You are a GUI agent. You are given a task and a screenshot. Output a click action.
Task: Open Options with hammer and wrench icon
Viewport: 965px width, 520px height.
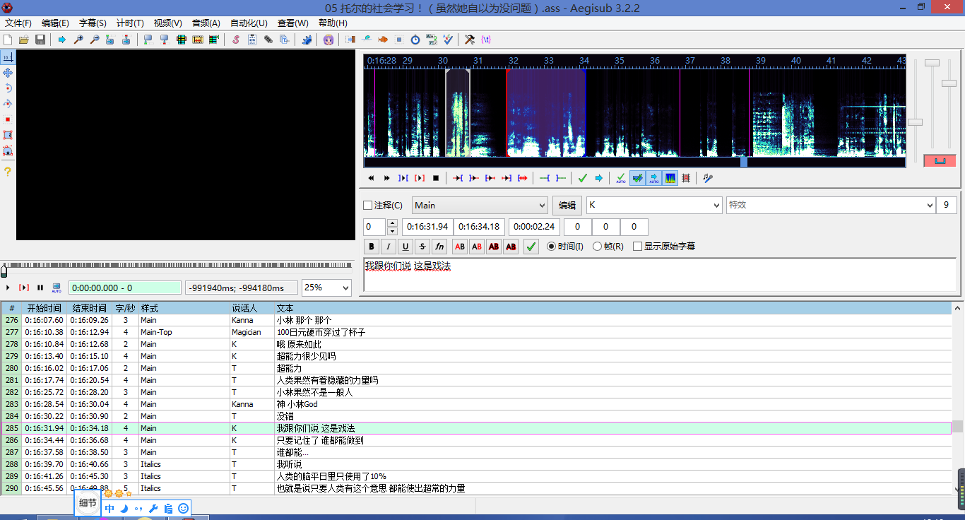[470, 40]
